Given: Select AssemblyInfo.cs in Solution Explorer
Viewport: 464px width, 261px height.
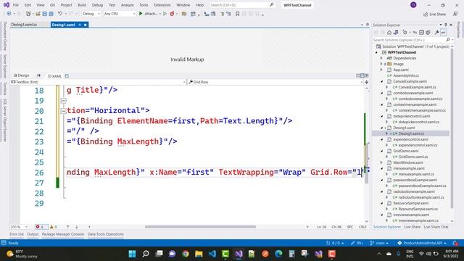Looking at the screenshot, I should click(406, 75).
